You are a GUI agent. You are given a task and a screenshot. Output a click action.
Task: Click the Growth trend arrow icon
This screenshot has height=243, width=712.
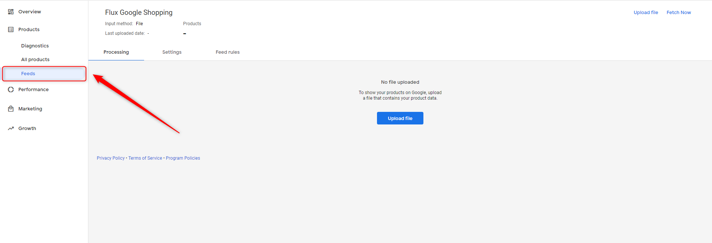coord(11,129)
